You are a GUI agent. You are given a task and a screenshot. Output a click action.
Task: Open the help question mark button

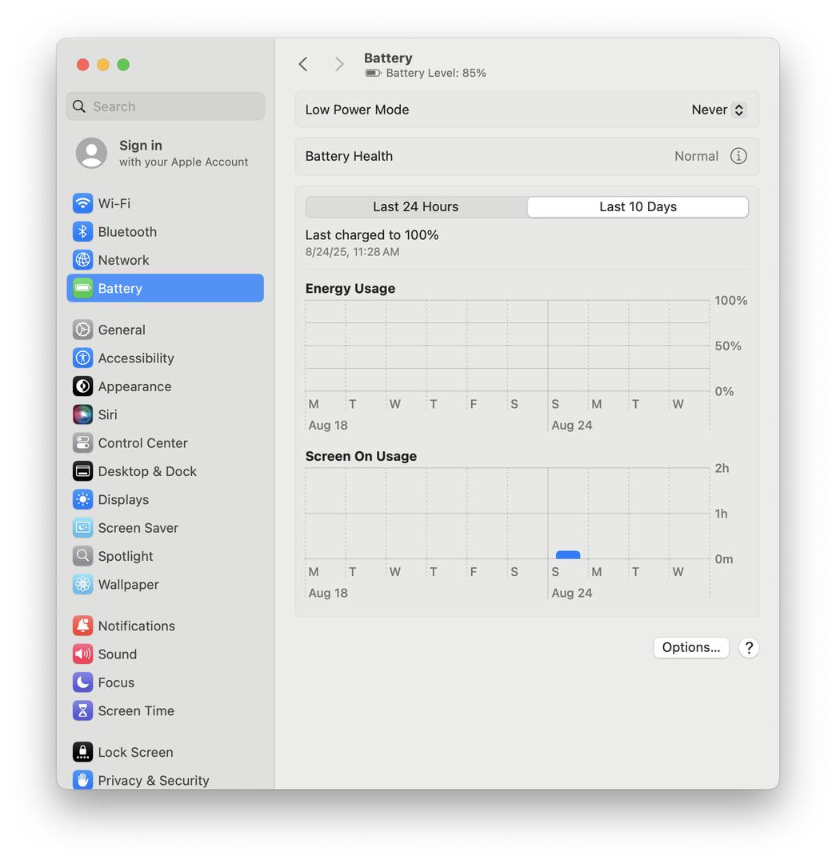tap(749, 647)
